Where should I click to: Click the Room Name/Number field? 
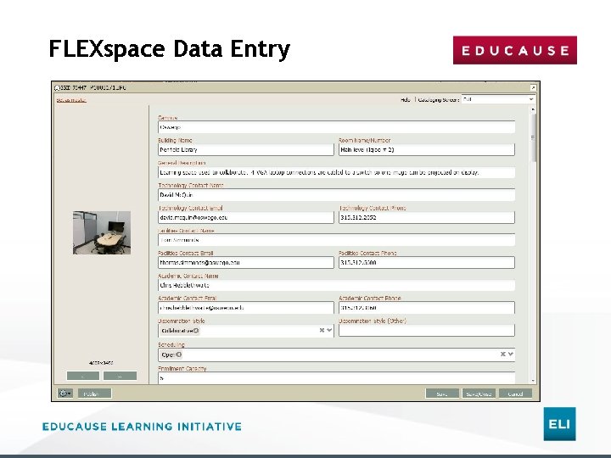pos(427,149)
